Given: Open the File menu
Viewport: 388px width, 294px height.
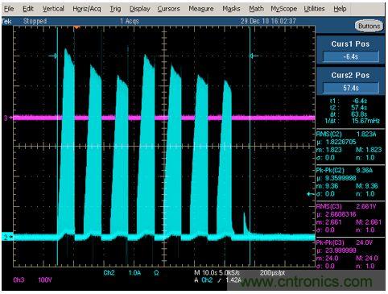Looking at the screenshot, I should click(x=9, y=9).
